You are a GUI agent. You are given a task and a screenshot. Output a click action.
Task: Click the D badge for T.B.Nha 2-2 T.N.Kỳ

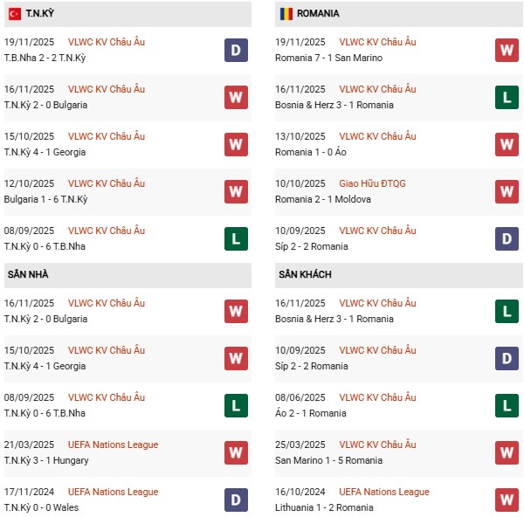pyautogui.click(x=236, y=51)
